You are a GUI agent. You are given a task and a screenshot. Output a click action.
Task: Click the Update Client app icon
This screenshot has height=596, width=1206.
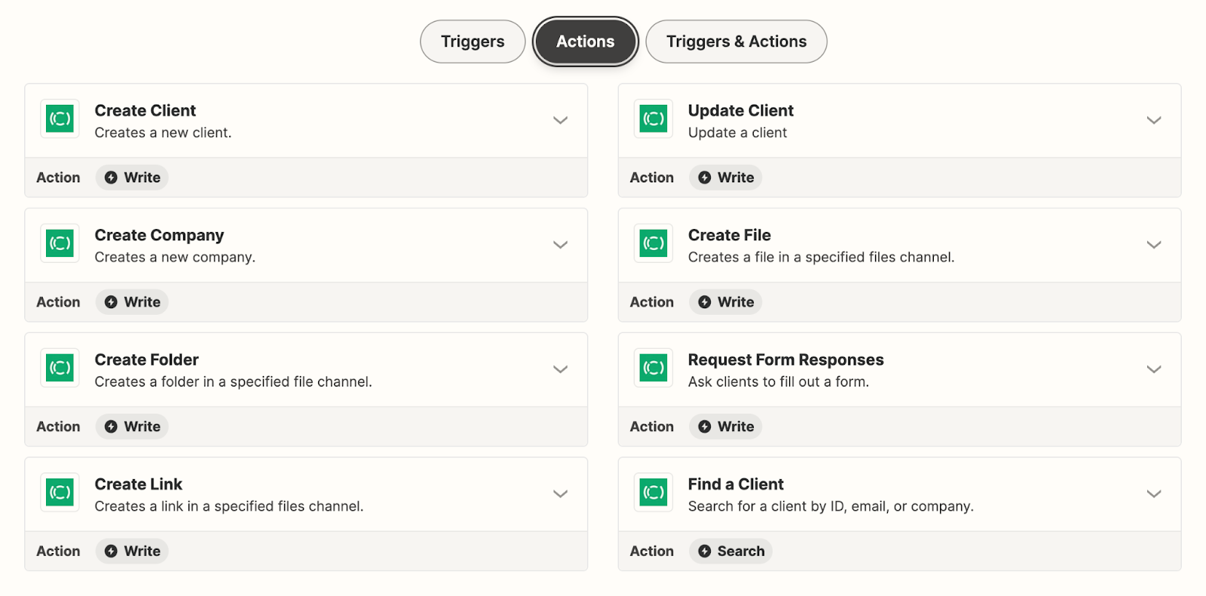coord(653,119)
